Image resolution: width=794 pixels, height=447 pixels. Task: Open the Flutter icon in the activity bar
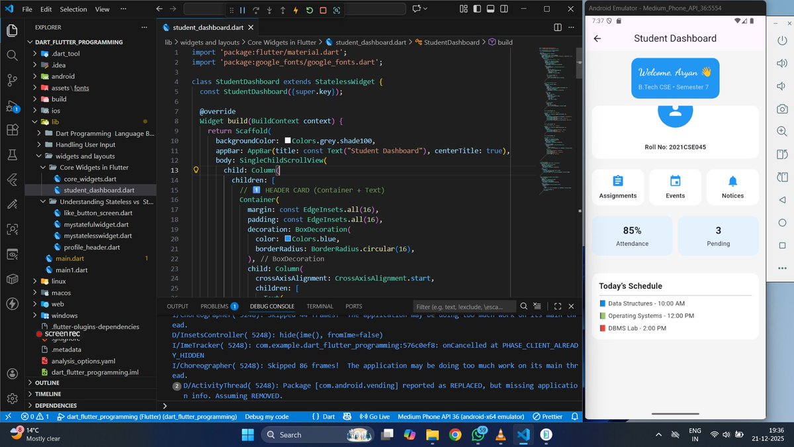tap(12, 179)
